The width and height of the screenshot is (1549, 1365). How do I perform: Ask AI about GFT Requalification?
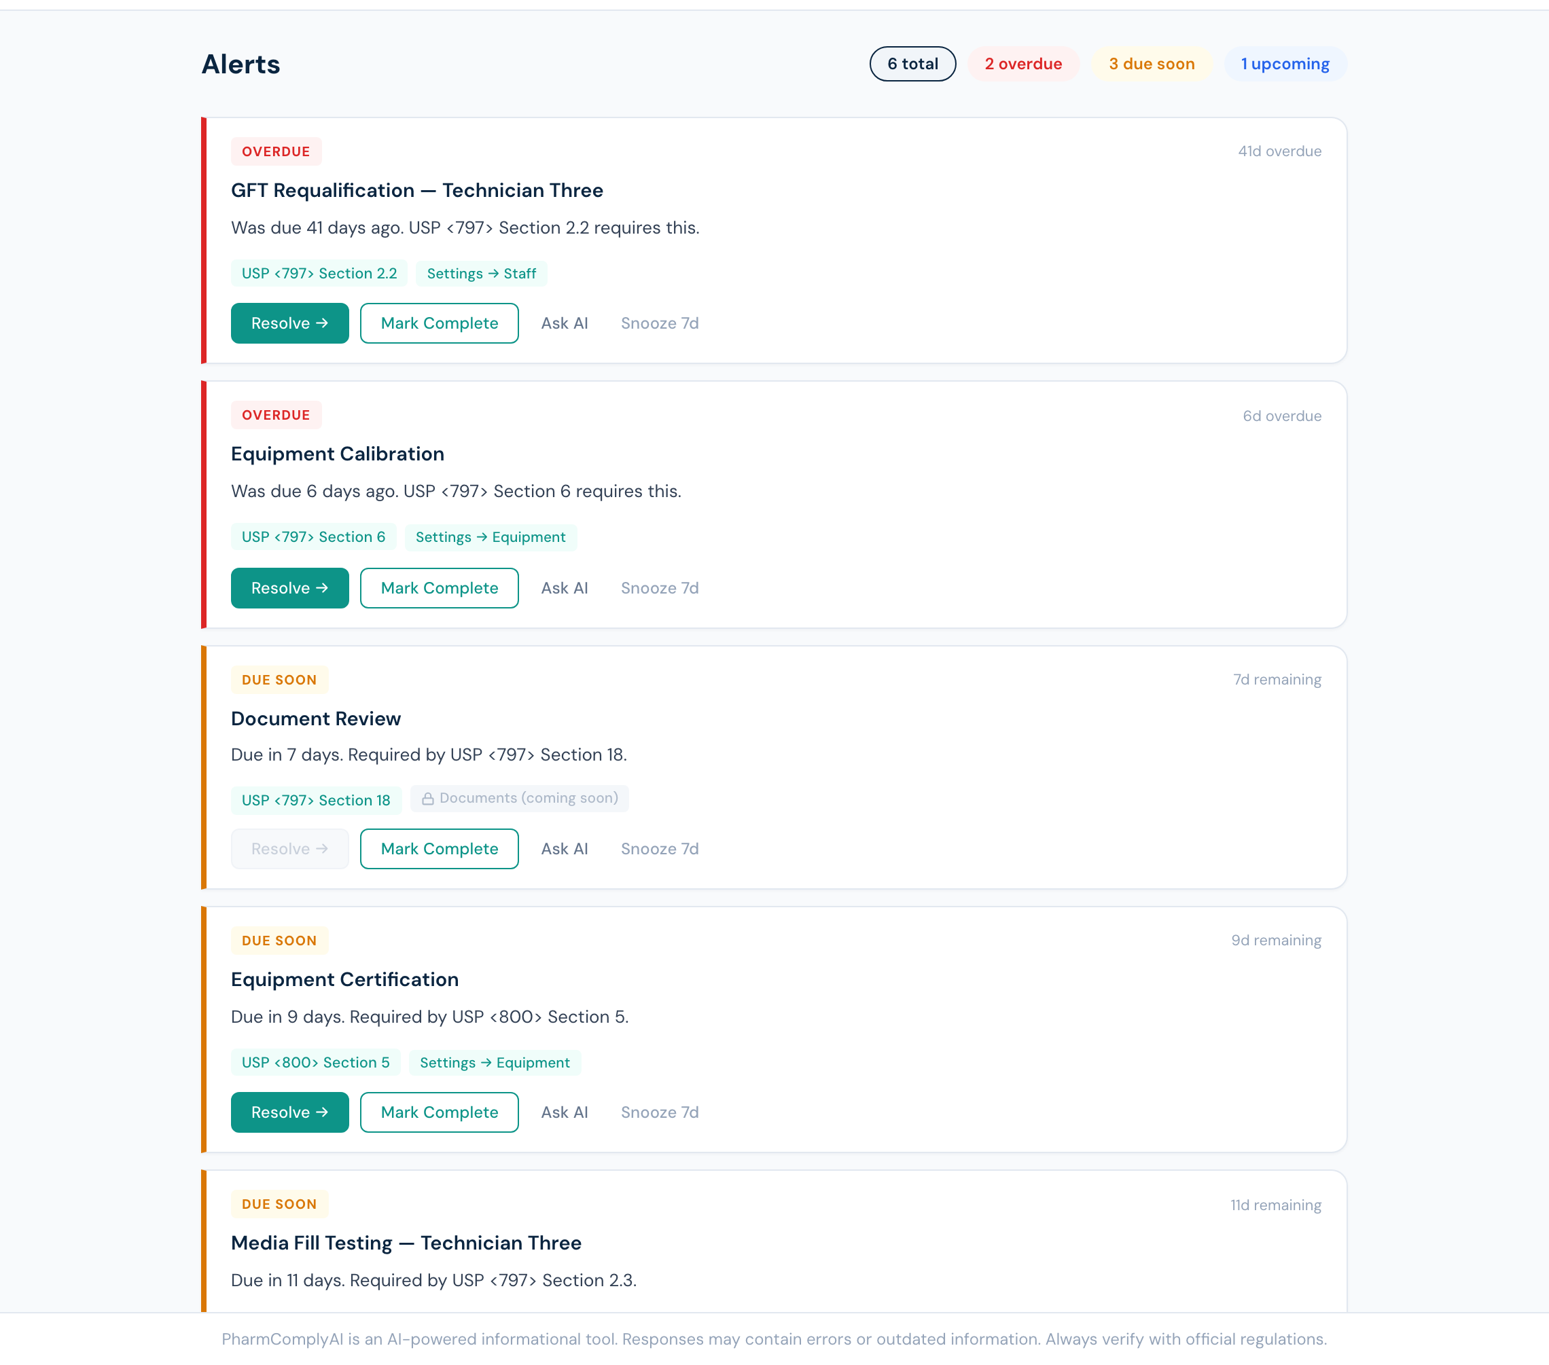click(x=565, y=323)
